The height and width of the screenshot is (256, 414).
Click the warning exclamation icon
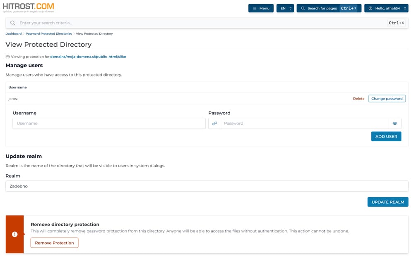14,234
